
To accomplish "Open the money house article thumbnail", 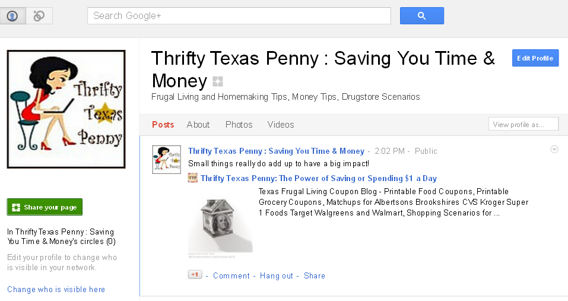I will tap(220, 224).
